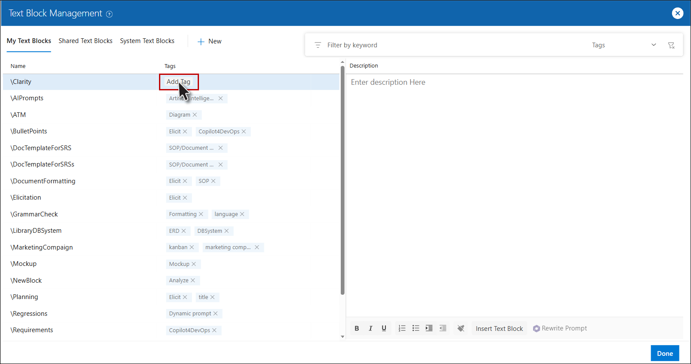Open the System Text Blocks tab
Screen dimensions: 691x364
click(147, 41)
